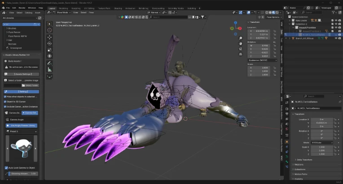
Task: Toggle camera view icon in viewport
Action: (x=241, y=49)
